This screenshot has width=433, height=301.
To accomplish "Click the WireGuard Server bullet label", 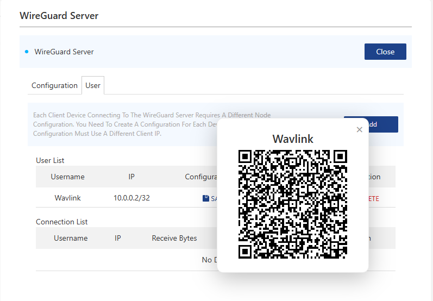I will click(x=64, y=52).
